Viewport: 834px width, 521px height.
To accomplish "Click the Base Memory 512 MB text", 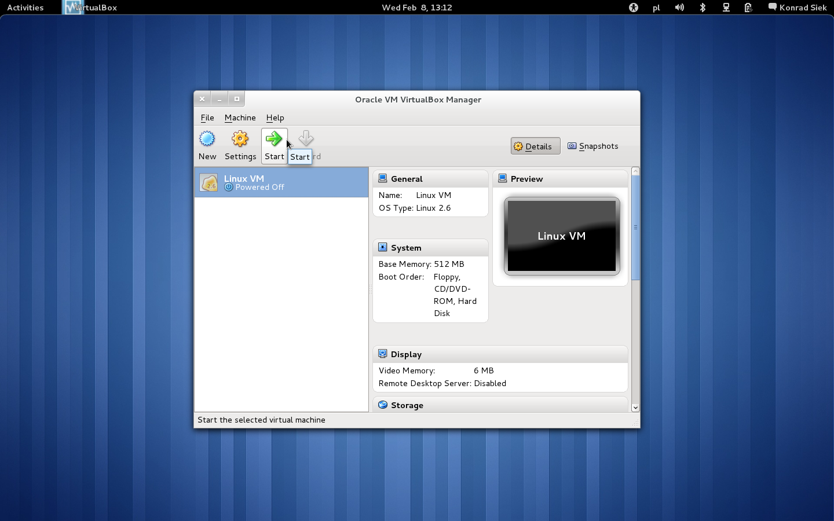I will pos(422,264).
